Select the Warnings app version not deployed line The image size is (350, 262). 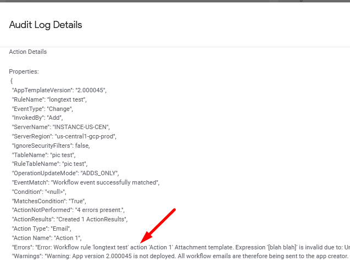pos(181,256)
